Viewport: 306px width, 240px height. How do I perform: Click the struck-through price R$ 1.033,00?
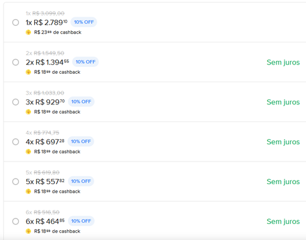(49, 93)
